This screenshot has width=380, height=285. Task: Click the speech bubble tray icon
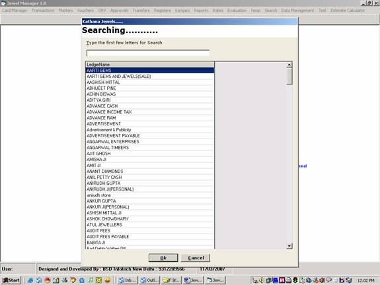[x=328, y=280]
